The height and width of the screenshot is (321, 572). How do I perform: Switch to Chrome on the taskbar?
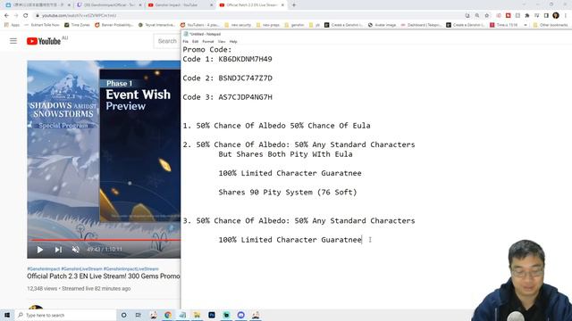(168, 315)
